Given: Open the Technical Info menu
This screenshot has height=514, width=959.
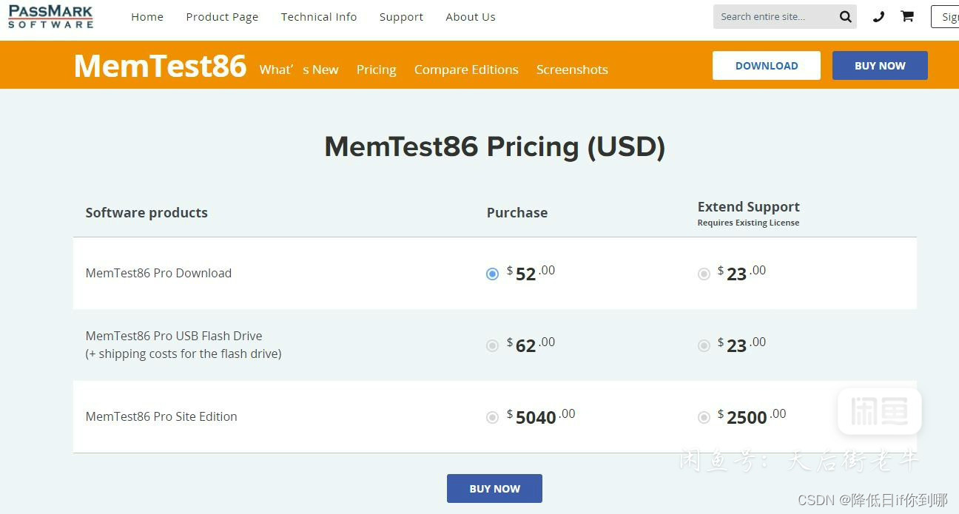Looking at the screenshot, I should click(x=319, y=17).
